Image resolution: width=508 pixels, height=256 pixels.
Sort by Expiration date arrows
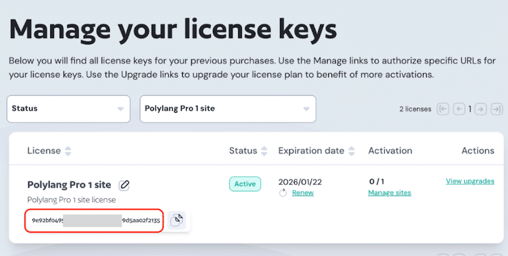tap(351, 151)
